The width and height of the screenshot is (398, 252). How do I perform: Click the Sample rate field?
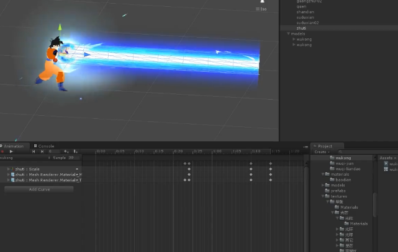(74, 157)
